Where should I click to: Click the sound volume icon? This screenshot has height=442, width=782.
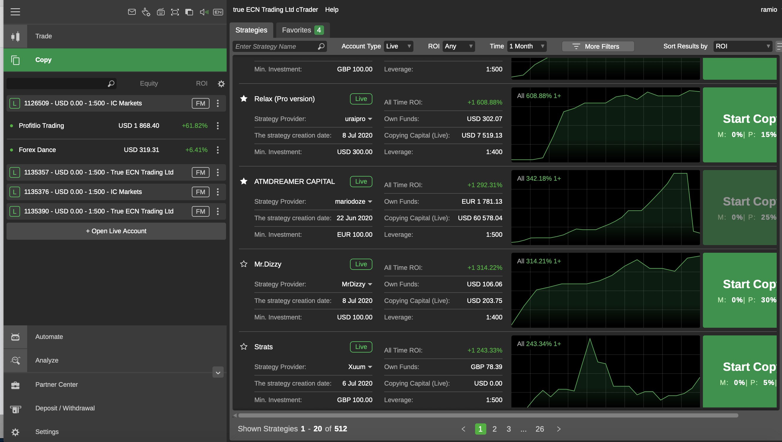coord(204,12)
